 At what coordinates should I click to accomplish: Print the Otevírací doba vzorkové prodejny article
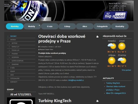[97, 37]
